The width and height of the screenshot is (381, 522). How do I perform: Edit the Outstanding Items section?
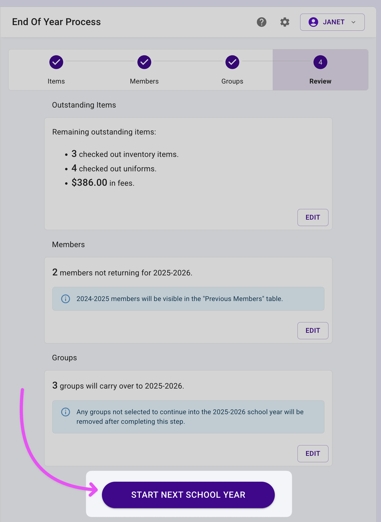313,217
